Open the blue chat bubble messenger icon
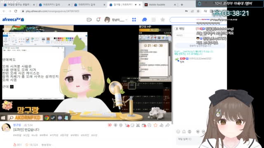This screenshot has width=264, height=148. click(x=144, y=20)
